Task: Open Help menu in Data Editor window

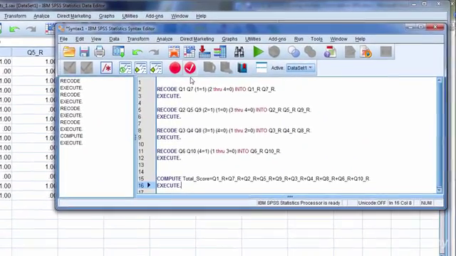Action: coord(201,16)
